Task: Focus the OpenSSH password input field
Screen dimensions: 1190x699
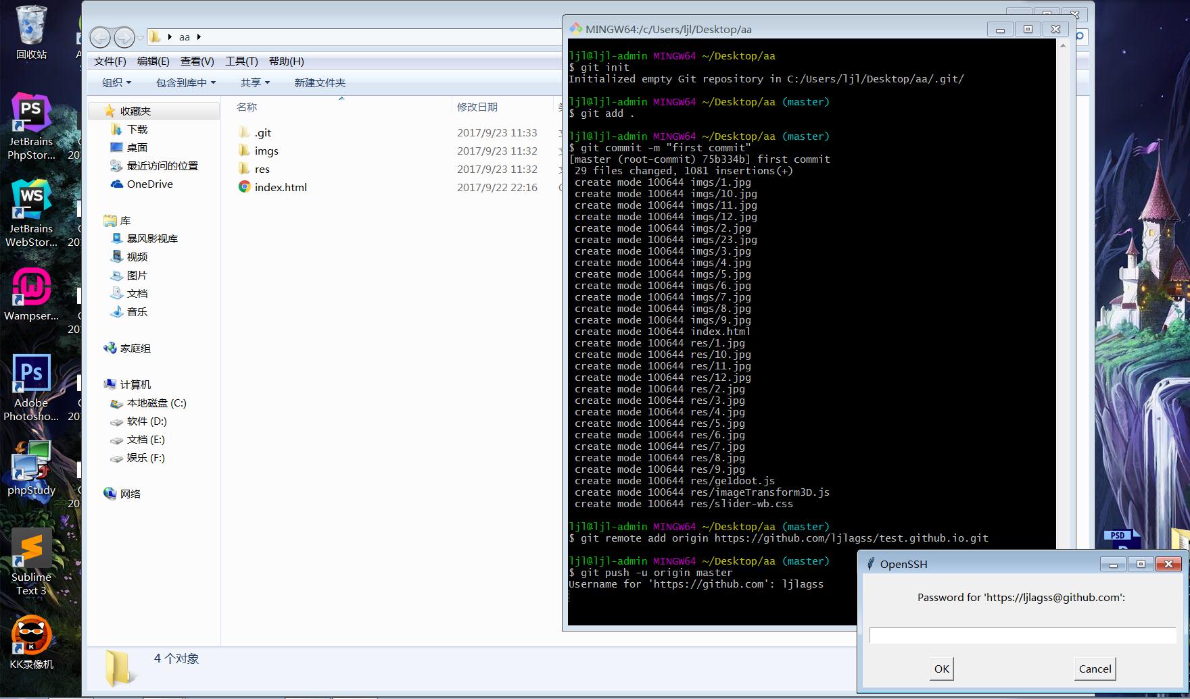Action: 1022,636
